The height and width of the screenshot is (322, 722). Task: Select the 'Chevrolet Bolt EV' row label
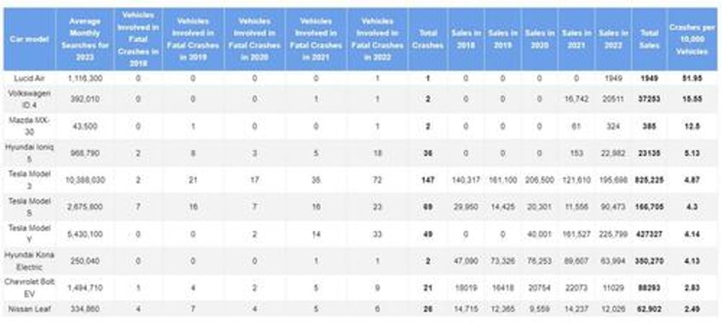point(29,288)
